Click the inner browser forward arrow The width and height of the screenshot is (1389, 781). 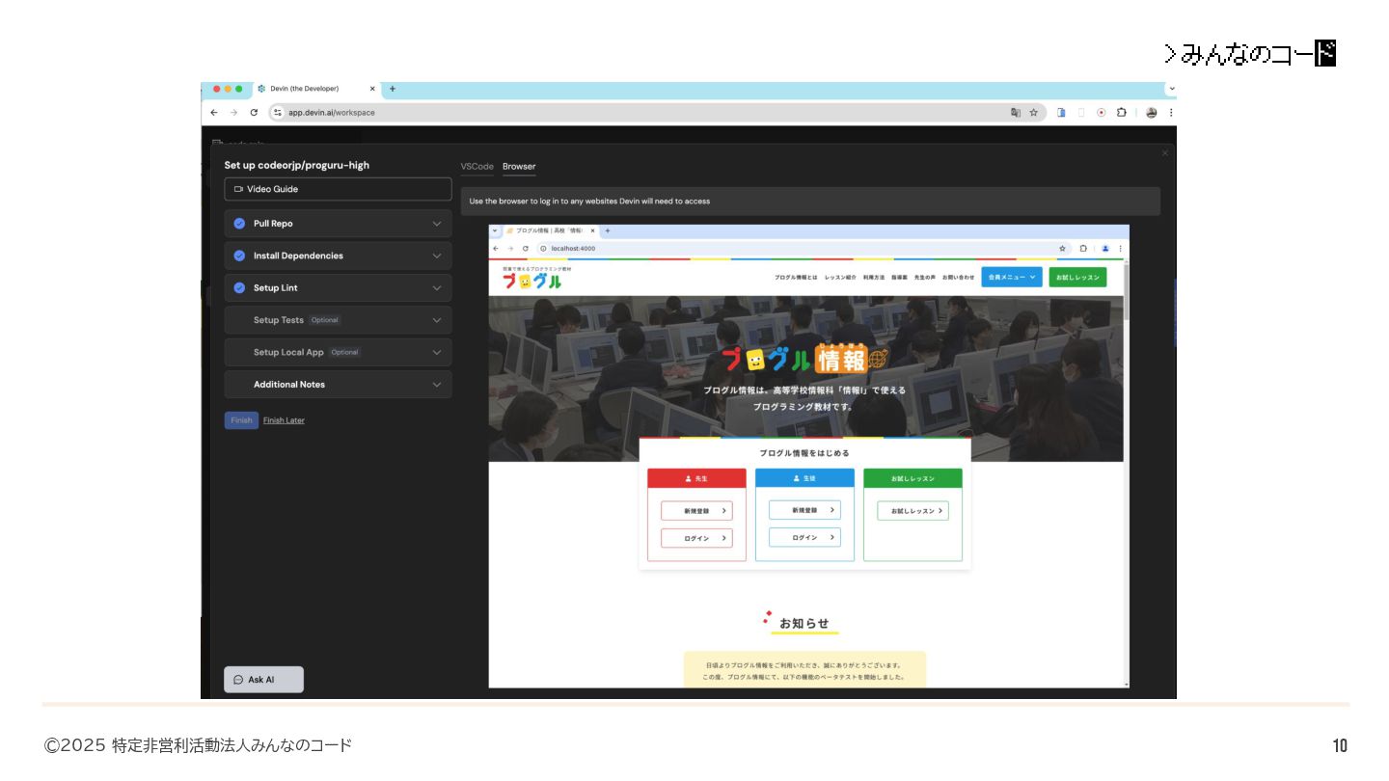coord(511,248)
